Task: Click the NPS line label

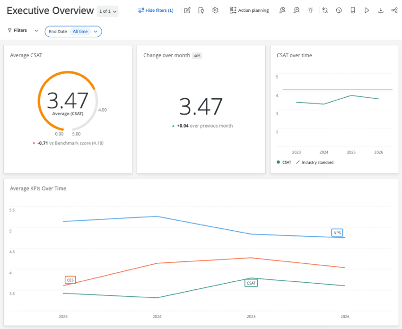Action: coord(337,233)
